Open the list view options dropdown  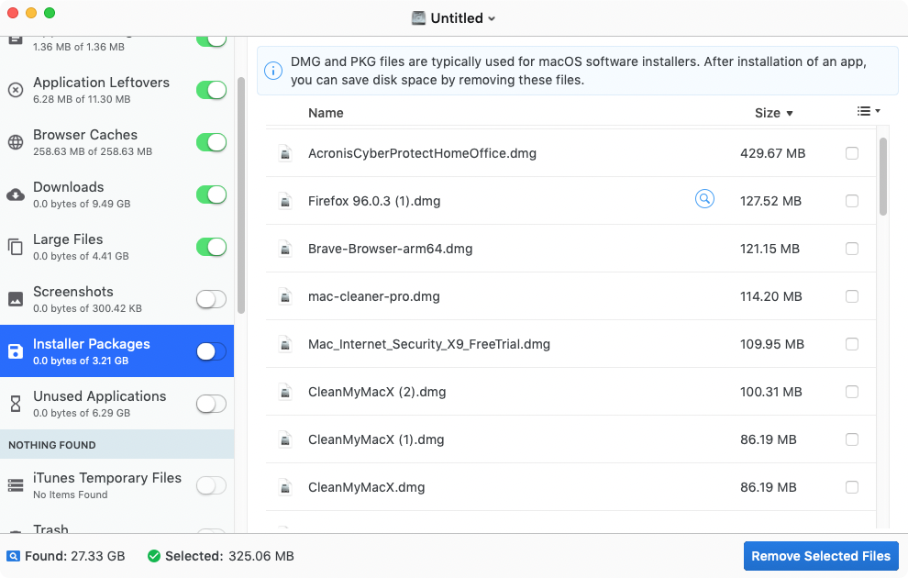(869, 111)
